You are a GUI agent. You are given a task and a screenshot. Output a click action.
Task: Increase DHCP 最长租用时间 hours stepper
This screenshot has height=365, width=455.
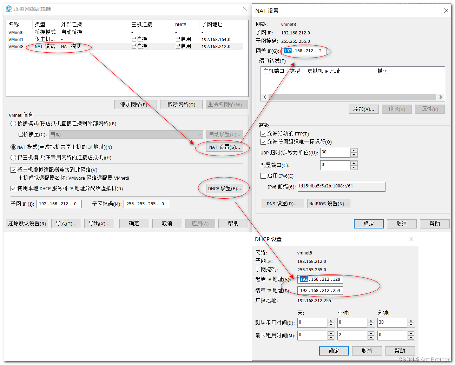pyautogui.click(x=371, y=333)
